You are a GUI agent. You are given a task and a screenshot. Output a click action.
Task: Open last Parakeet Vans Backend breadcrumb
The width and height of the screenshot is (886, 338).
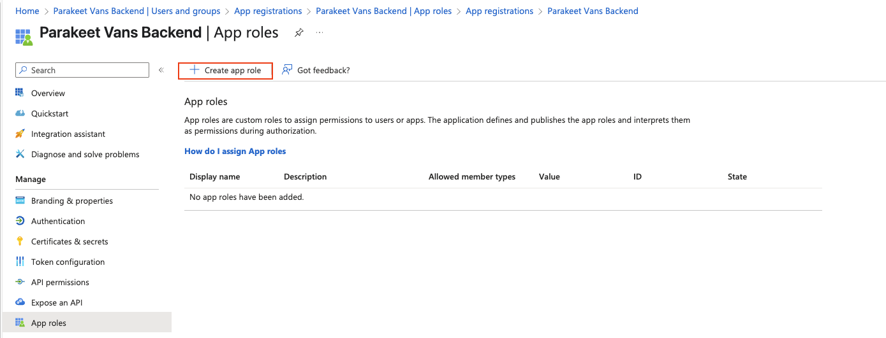click(x=593, y=11)
